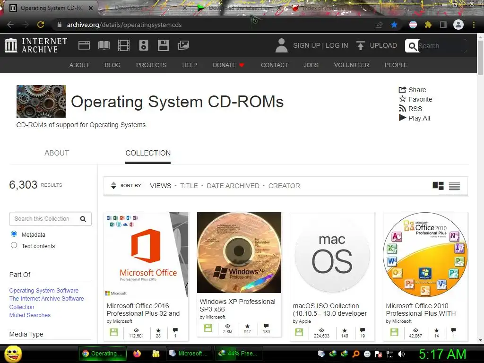Open the side panel browser icon
This screenshot has height=363, width=484.
443,25
